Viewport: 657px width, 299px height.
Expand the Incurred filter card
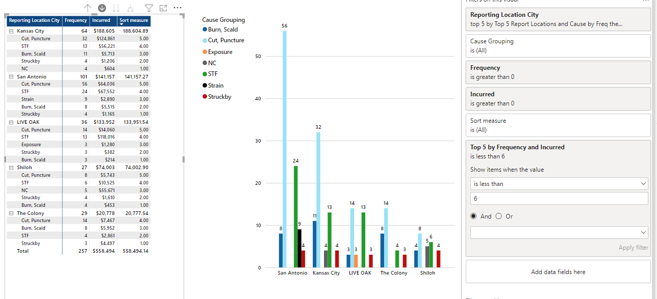tap(558, 99)
